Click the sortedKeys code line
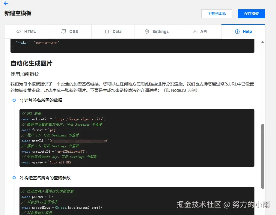 coord(62,208)
